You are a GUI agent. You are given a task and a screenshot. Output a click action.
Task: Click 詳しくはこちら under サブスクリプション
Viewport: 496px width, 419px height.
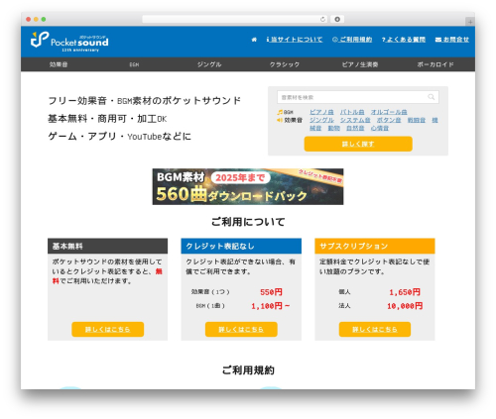pos(375,330)
